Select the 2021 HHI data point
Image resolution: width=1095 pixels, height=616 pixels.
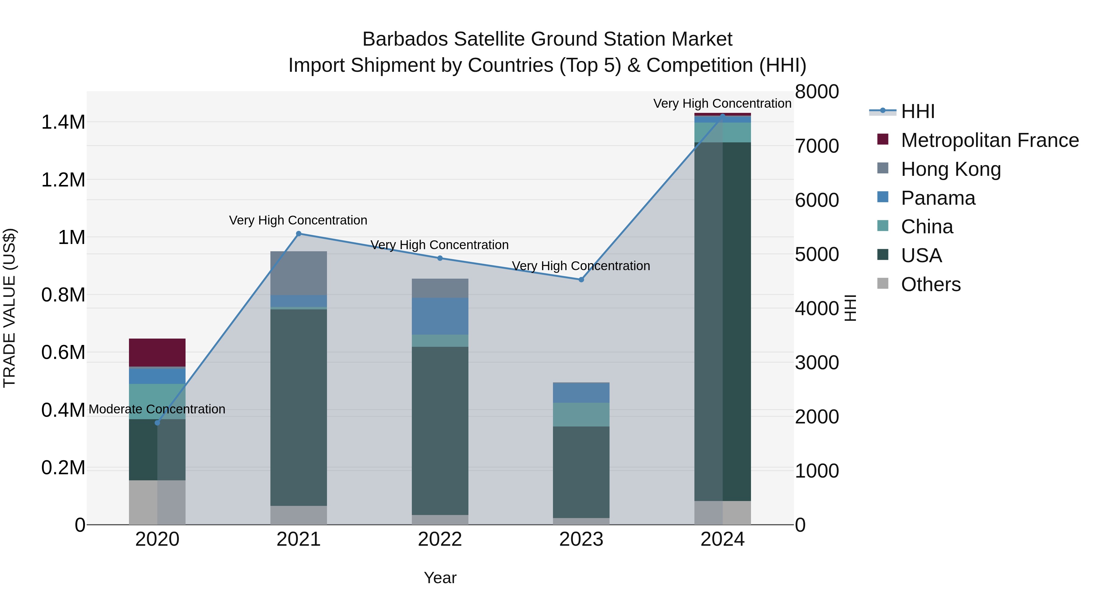coord(298,233)
